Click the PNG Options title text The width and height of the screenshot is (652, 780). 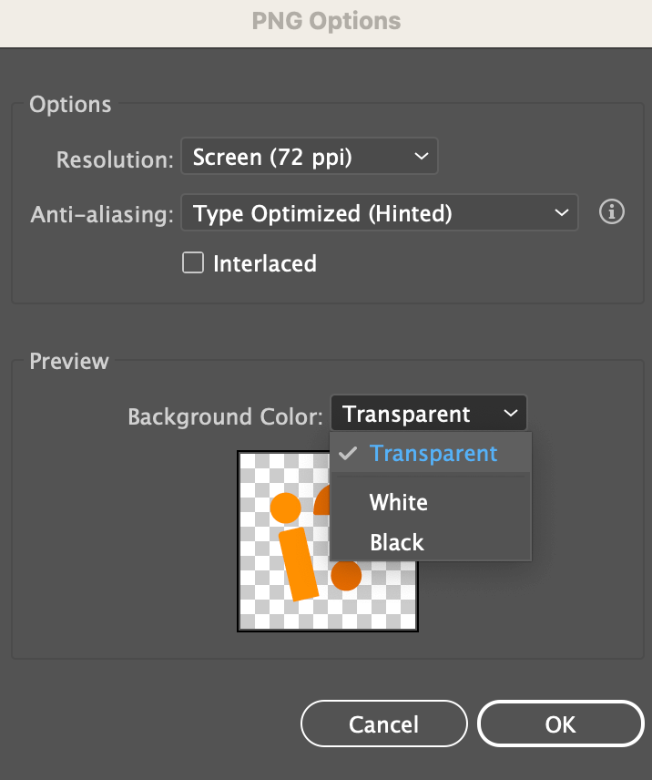point(326,21)
